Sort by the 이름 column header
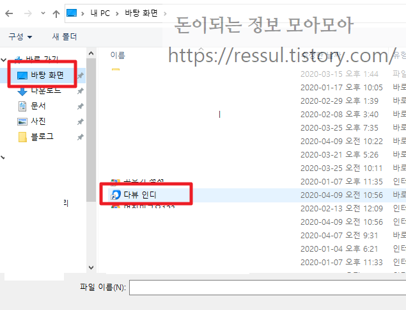Screen dimensions: 406x310 [118, 55]
